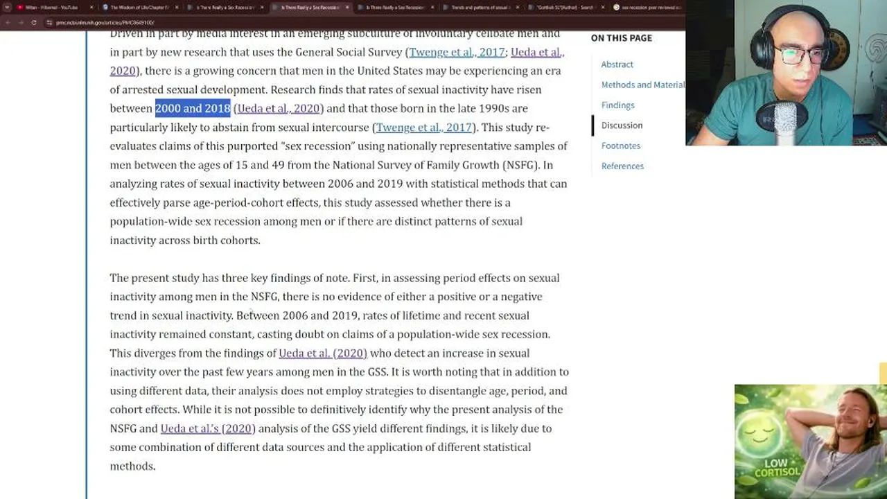Open the site info icon in address bar

pyautogui.click(x=50, y=23)
